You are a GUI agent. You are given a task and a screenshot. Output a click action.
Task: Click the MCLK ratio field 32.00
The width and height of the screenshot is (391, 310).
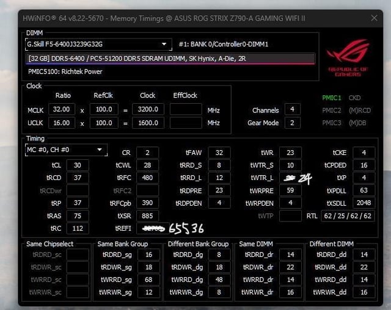click(62, 109)
